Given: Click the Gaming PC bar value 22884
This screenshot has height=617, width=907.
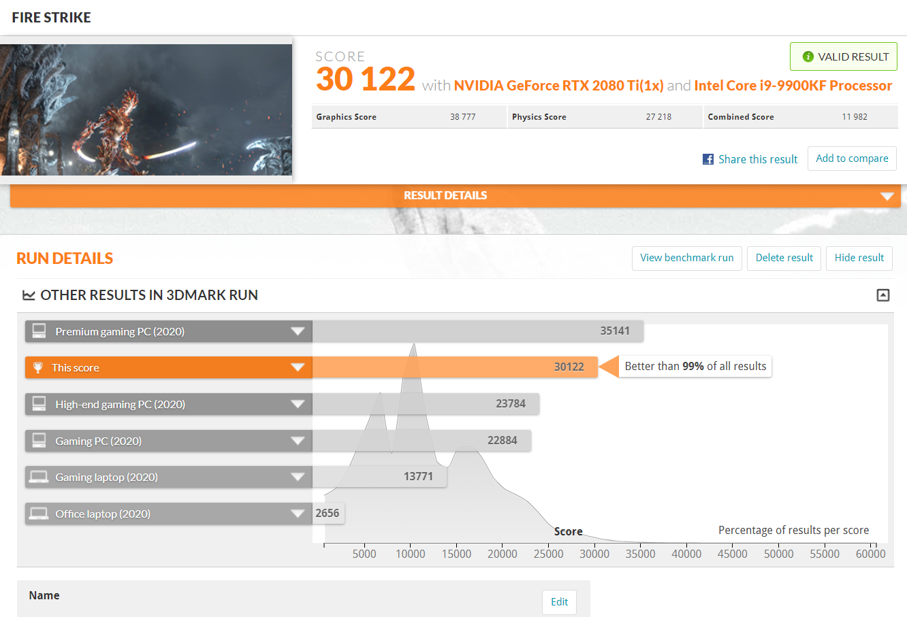Looking at the screenshot, I should [x=503, y=440].
